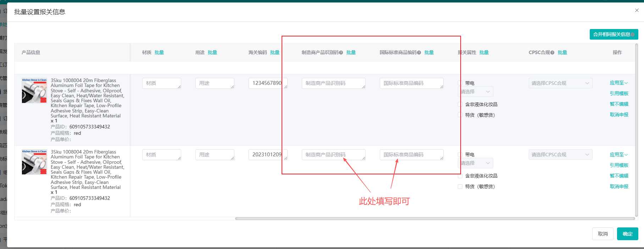
Task: Click 引用模板 in second row
Action: (x=619, y=165)
